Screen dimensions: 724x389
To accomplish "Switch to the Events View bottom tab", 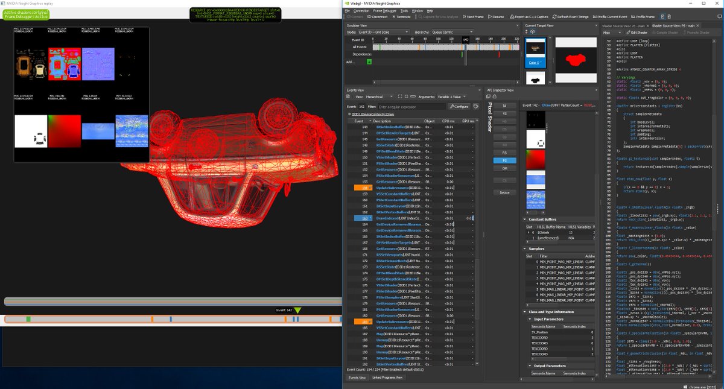I will tap(356, 378).
